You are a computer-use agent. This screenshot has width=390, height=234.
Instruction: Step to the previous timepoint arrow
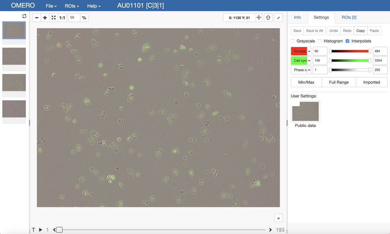pos(54,230)
